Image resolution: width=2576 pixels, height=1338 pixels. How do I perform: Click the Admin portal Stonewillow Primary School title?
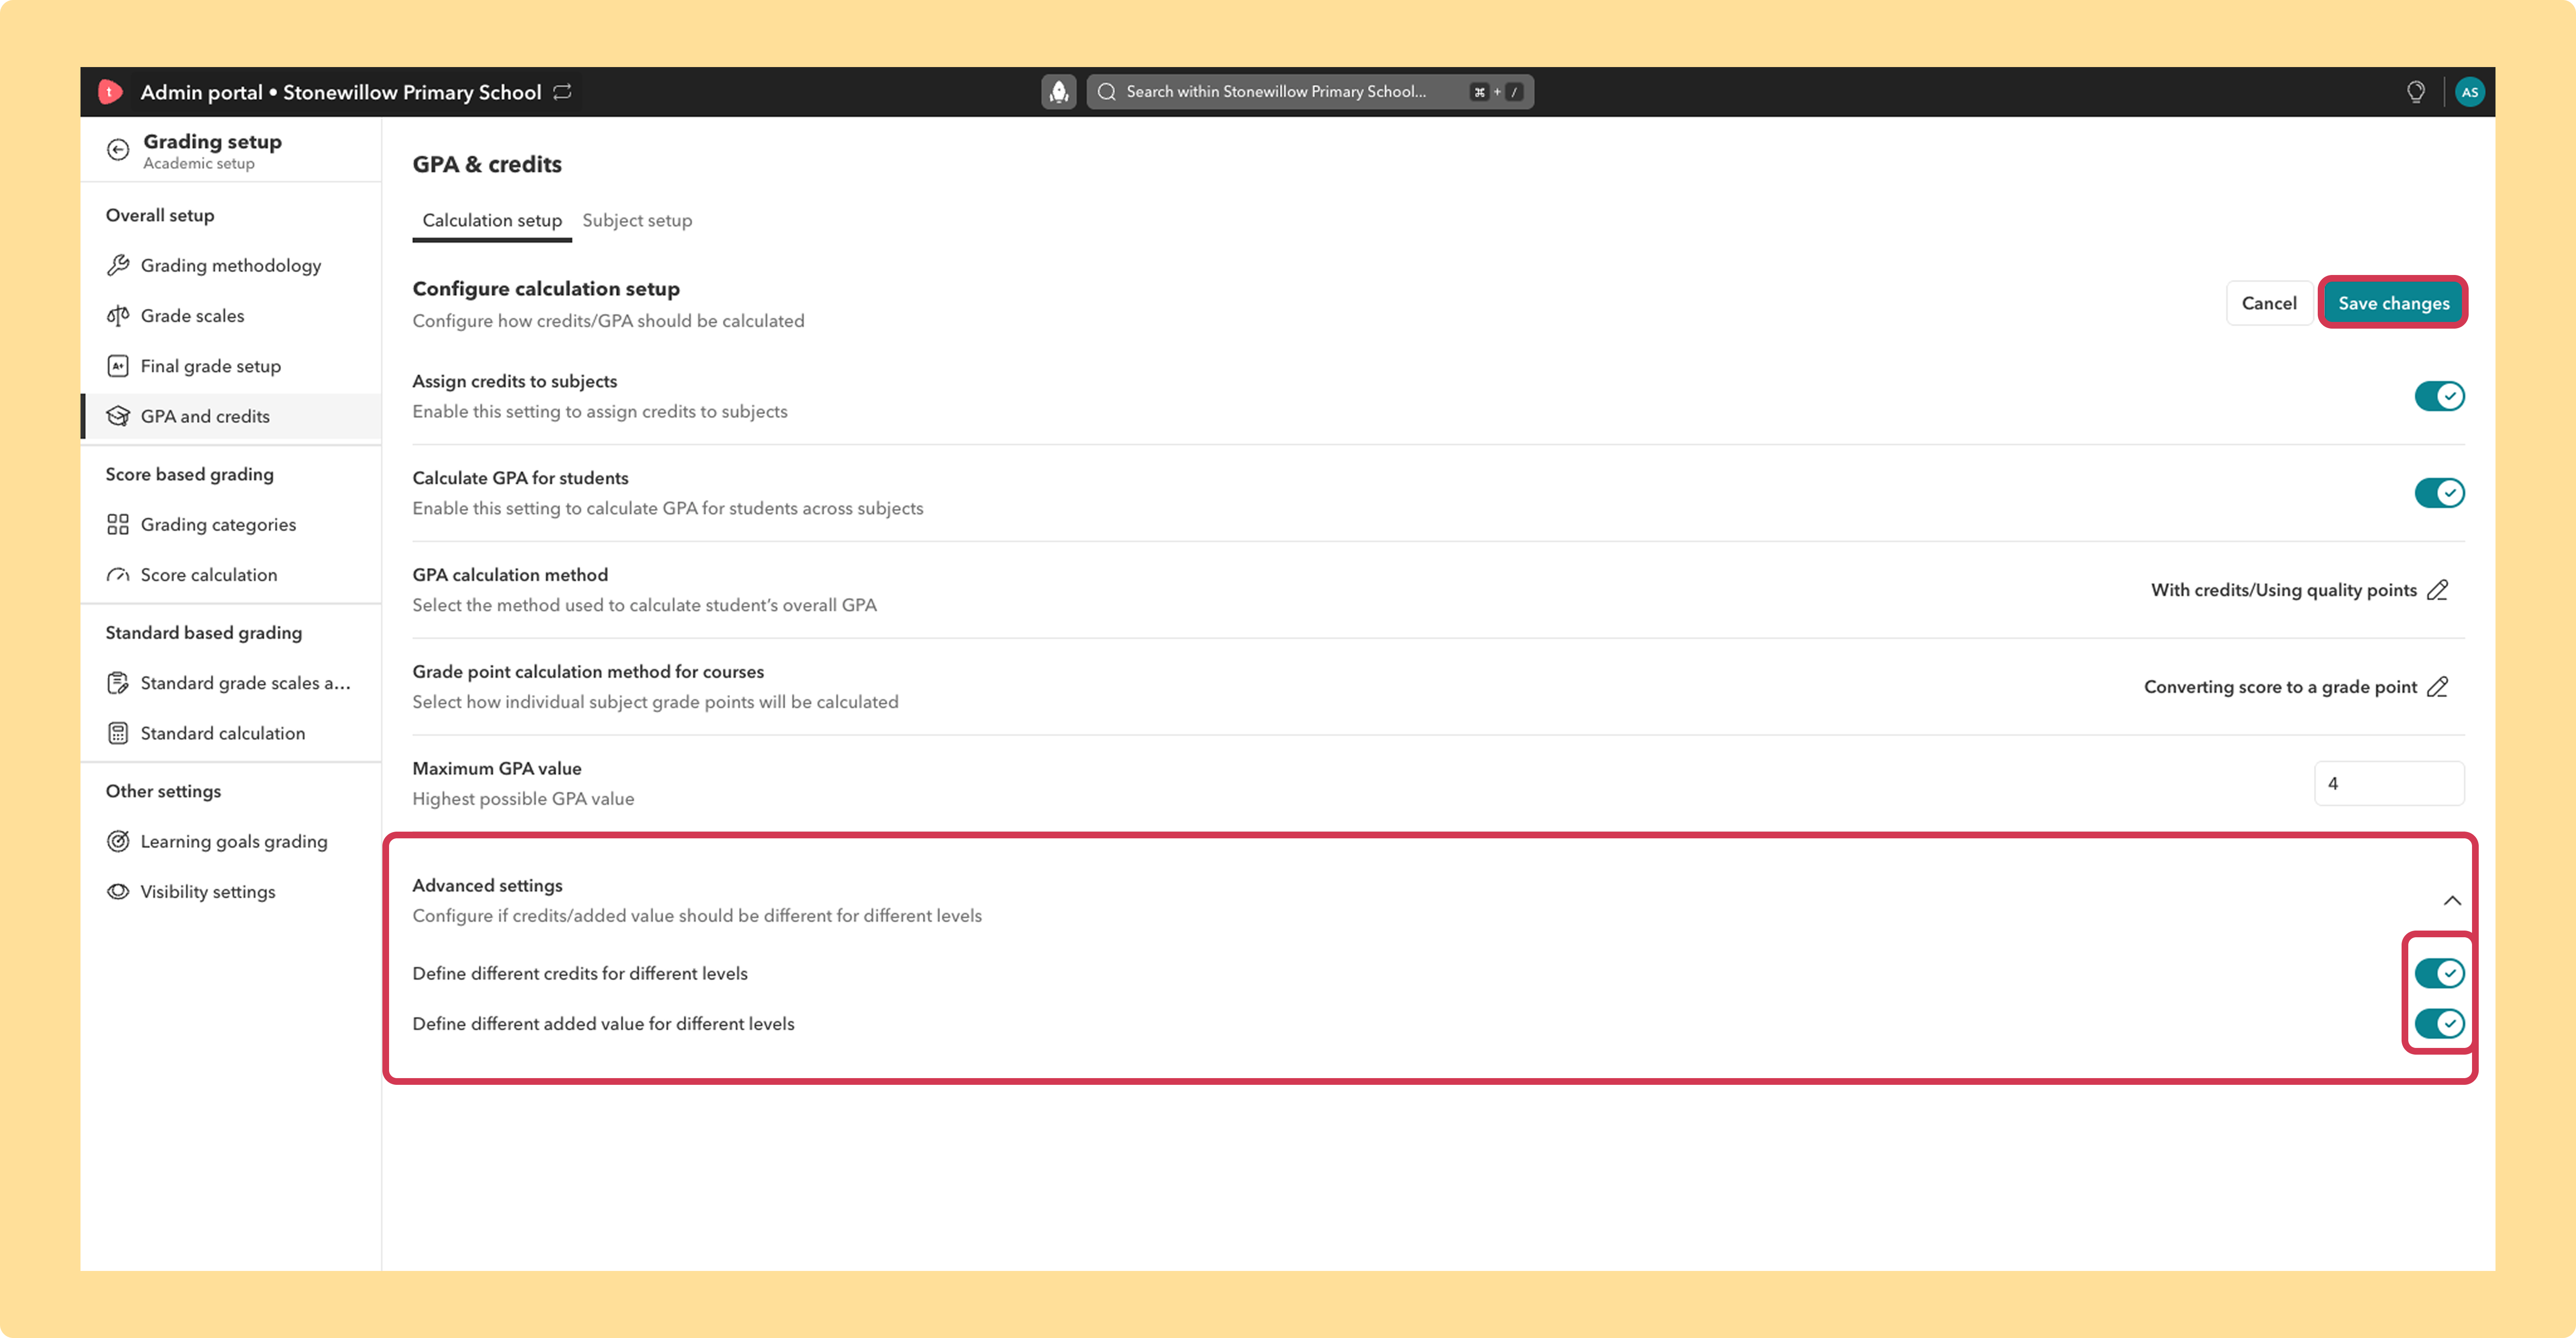coord(341,92)
